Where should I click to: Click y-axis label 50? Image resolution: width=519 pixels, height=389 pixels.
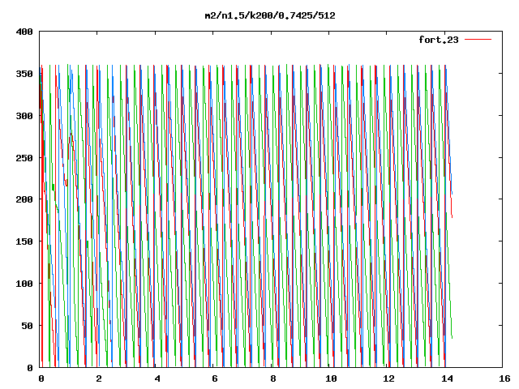[x=27, y=326]
